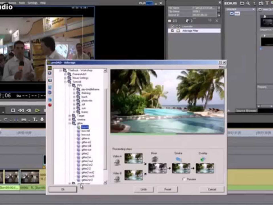The image size is (273, 205).
Task: Expand the cinema folder
Action: click(x=70, y=120)
